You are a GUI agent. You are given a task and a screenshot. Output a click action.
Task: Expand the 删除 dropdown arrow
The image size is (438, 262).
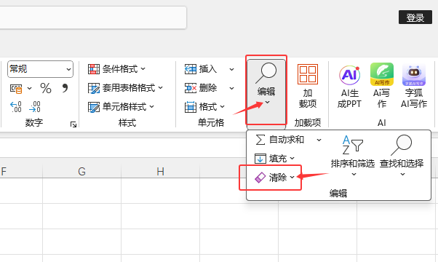point(231,88)
